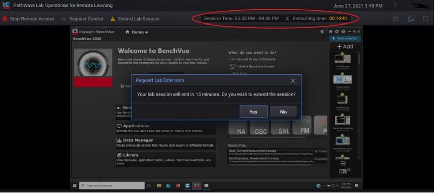Click Connect to my instruments link
The image size is (435, 194).
pyautogui.click(x=253, y=59)
